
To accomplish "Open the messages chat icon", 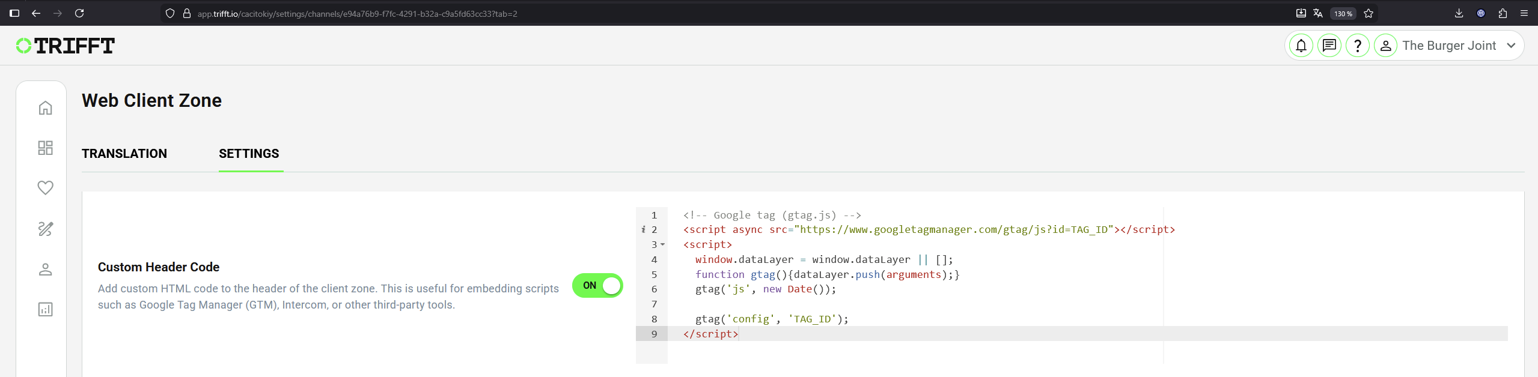I will pyautogui.click(x=1329, y=46).
